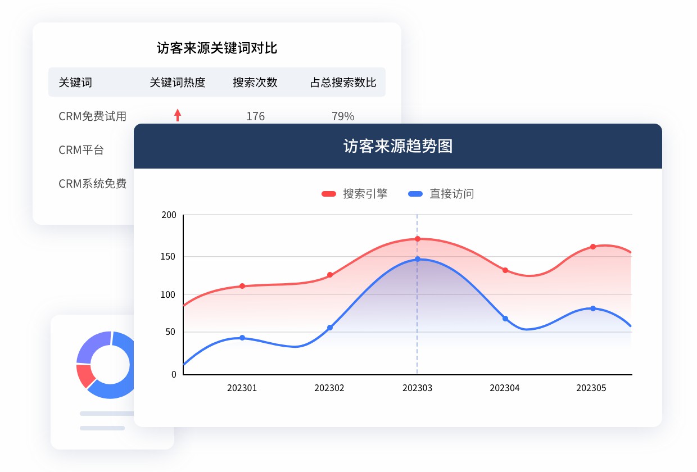
Task: Open the 访客来源关键词对比 panel header
Action: 216,48
